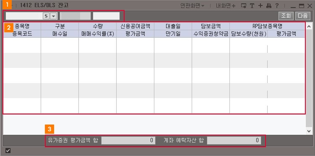Click the plus icon in title bar
The height and width of the screenshot is (156, 315).
coord(260,5)
